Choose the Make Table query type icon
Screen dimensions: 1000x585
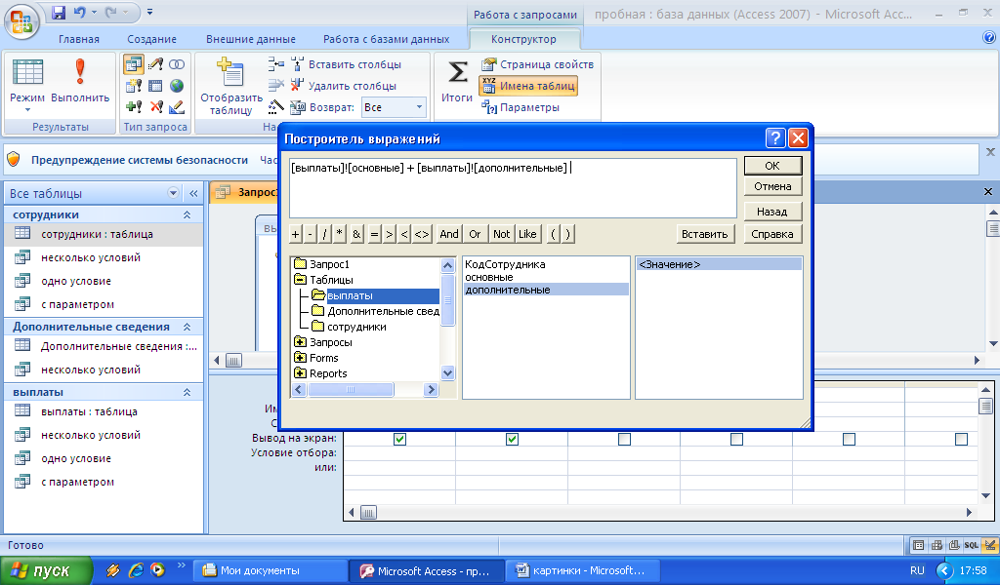[134, 86]
